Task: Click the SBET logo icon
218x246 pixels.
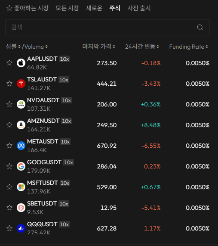Action: 21,208
